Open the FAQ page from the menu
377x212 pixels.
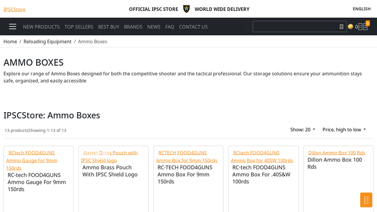pos(170,27)
